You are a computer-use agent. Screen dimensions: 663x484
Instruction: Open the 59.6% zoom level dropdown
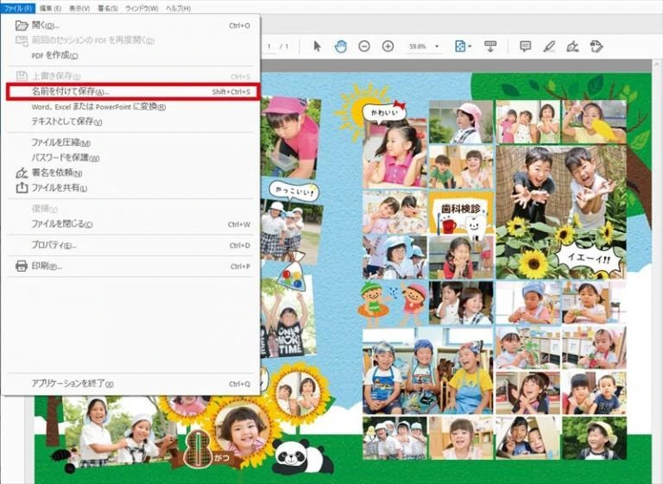click(x=424, y=47)
